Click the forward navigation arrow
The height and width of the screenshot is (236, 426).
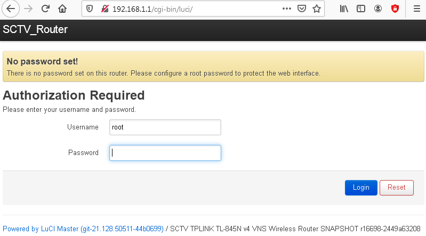[x=28, y=9]
